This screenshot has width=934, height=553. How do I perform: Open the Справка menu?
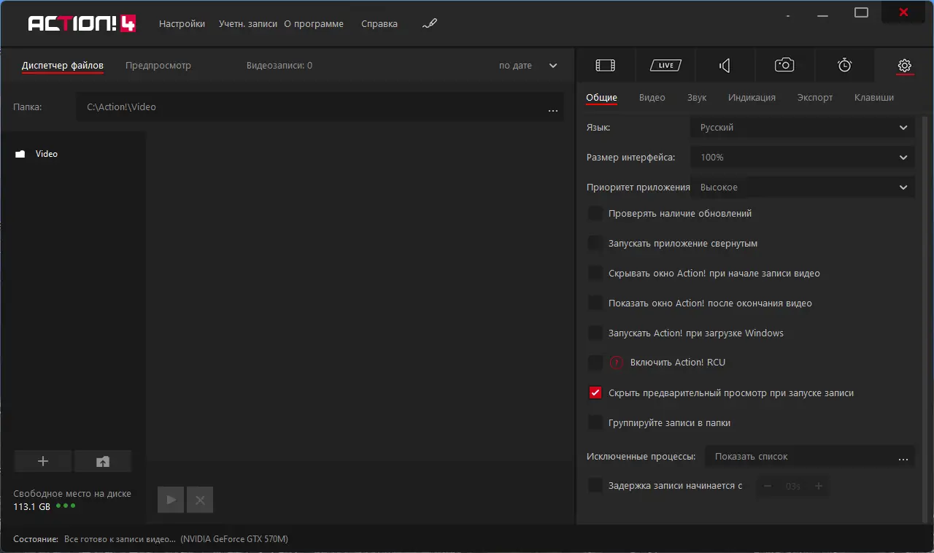379,24
